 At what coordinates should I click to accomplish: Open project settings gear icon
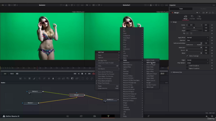click(212, 116)
